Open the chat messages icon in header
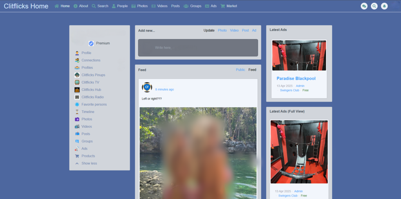 click(364, 6)
